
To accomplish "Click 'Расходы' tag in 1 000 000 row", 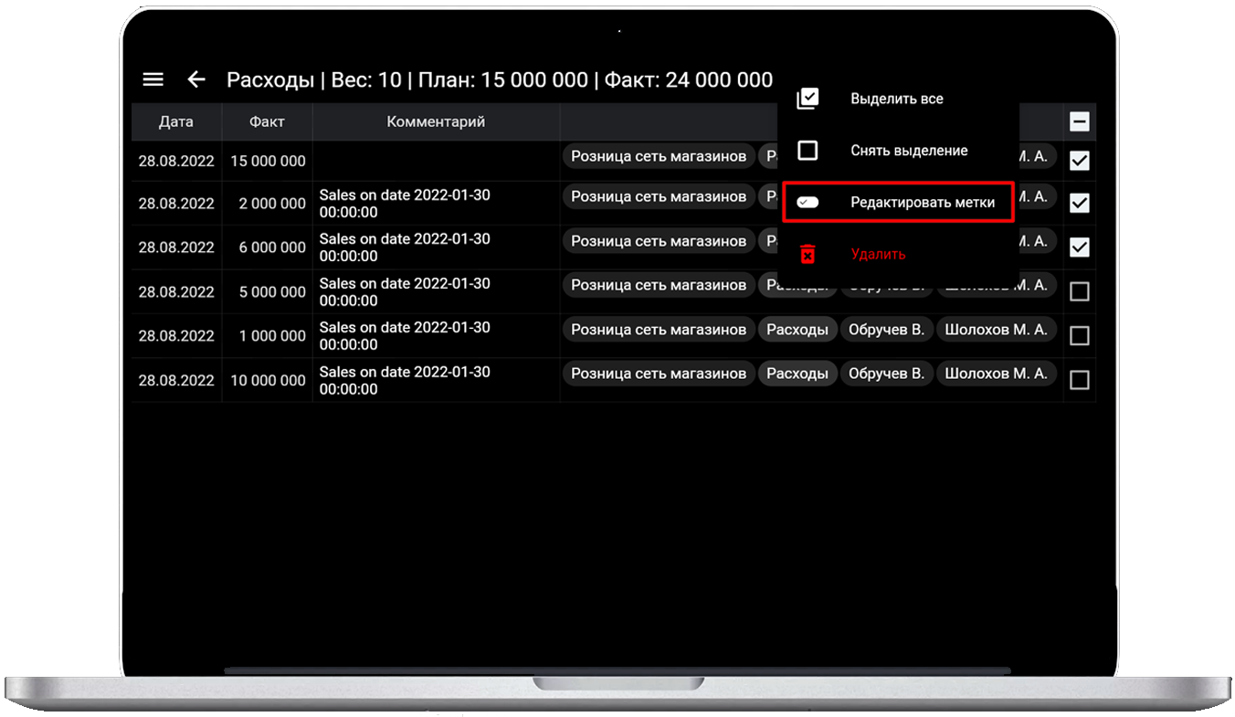I will [x=797, y=330].
